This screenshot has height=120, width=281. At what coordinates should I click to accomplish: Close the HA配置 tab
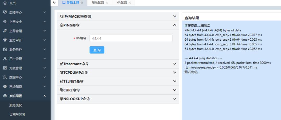130,3
